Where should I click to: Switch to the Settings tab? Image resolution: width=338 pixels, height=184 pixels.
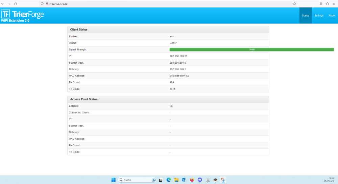pos(319,16)
